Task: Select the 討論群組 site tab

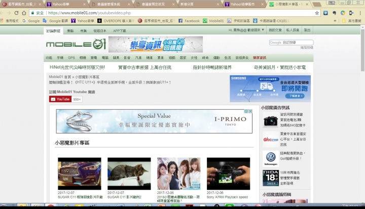Action: (53, 31)
